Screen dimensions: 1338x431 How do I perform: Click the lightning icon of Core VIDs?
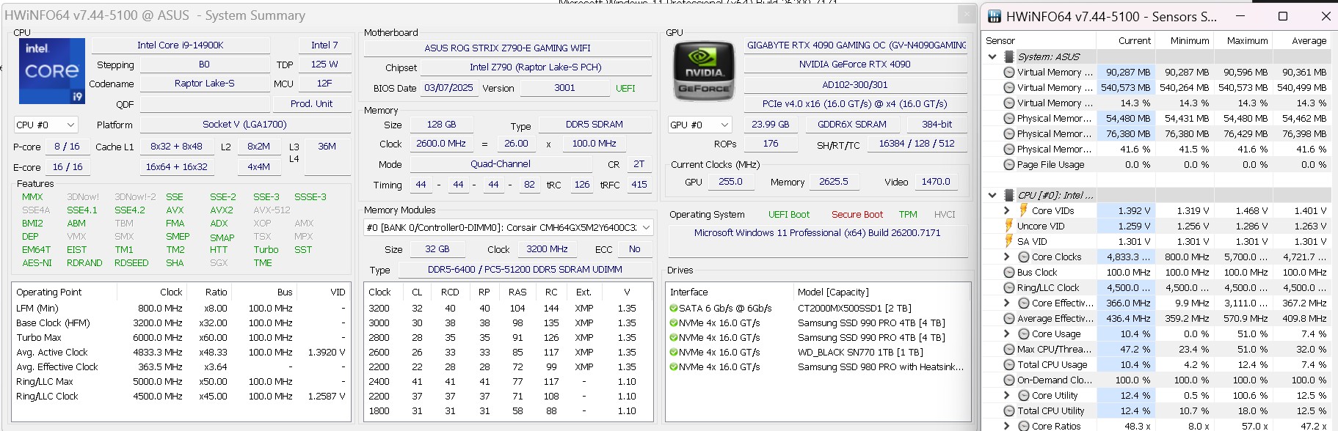[x=1024, y=210]
